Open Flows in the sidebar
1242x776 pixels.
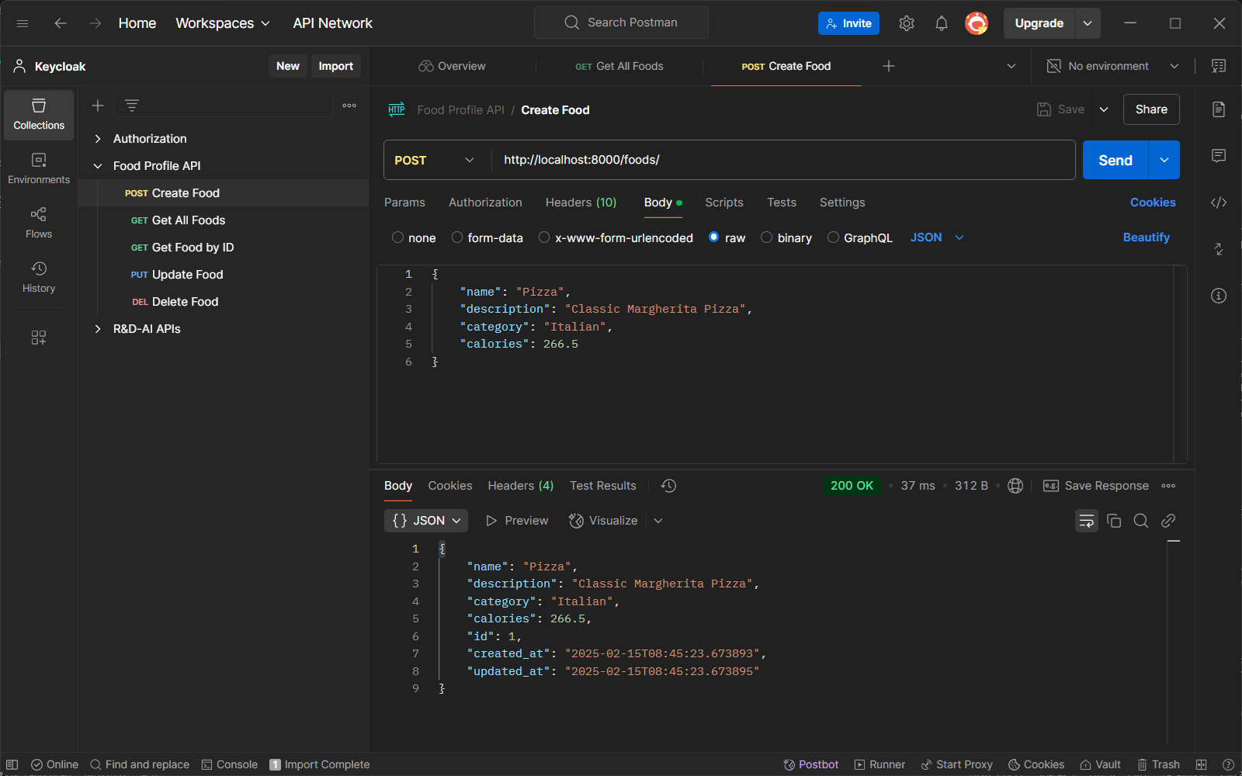click(39, 223)
